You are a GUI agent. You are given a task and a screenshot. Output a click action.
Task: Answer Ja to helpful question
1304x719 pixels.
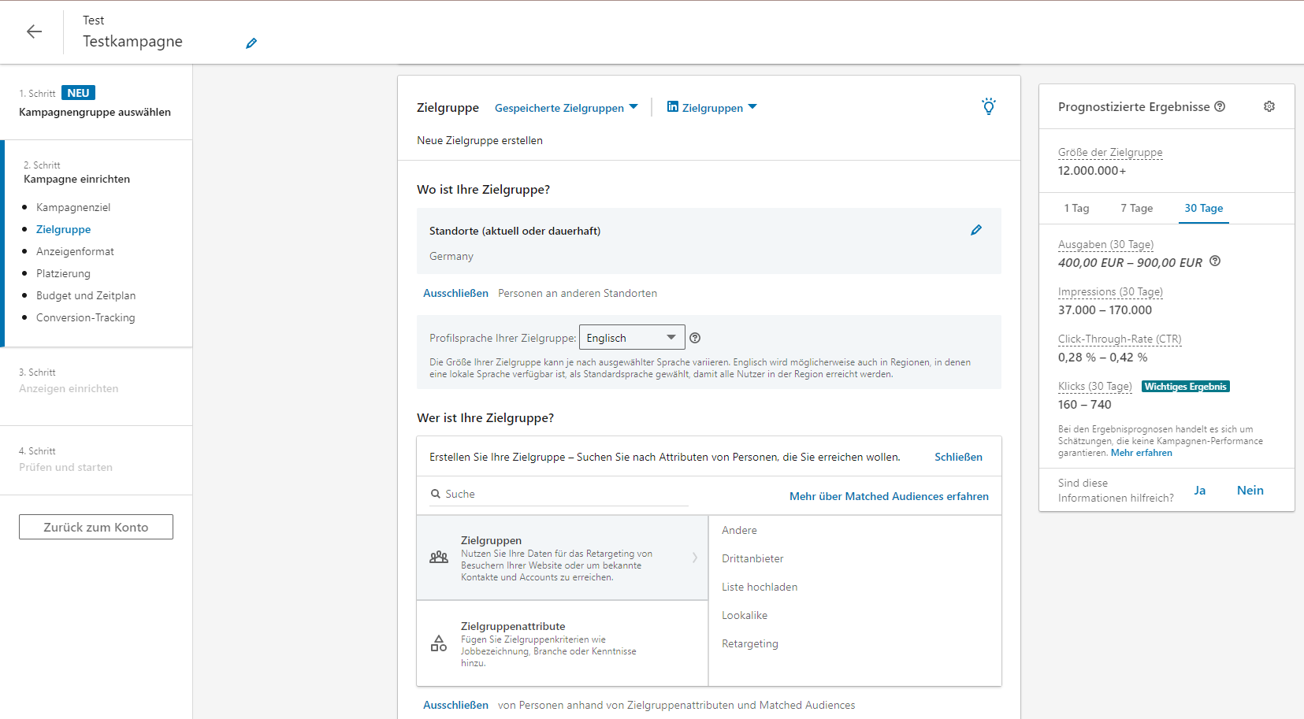pos(1199,490)
